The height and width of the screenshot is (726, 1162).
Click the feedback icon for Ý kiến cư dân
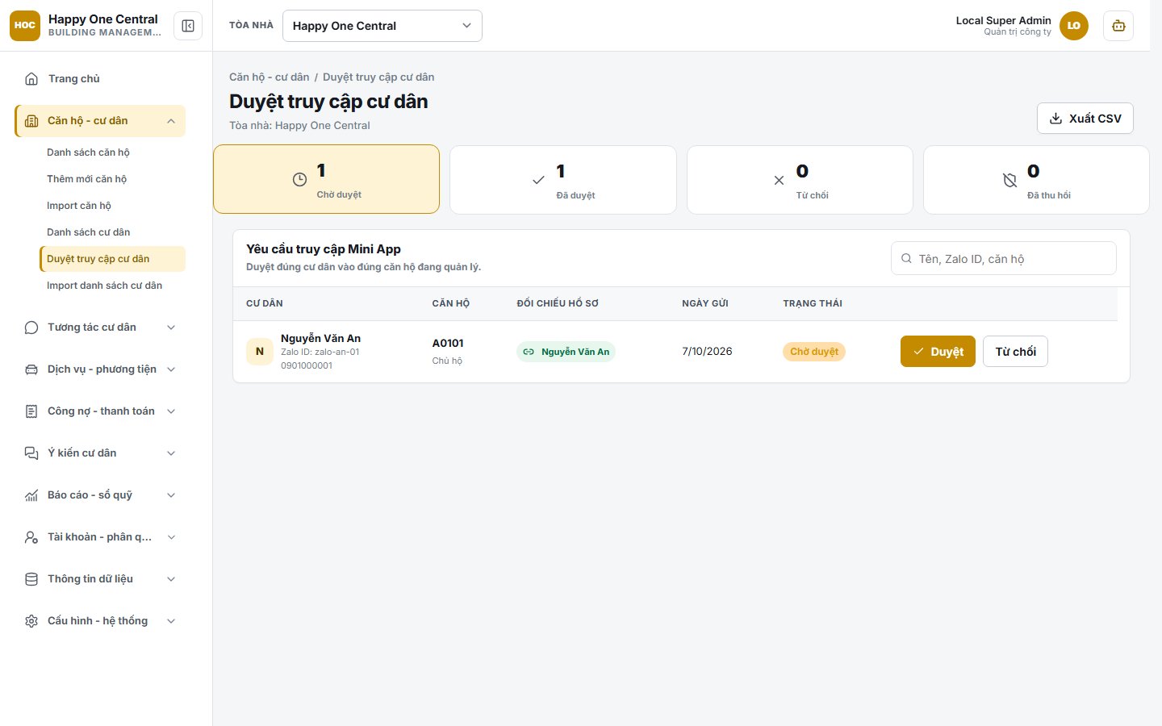click(x=31, y=453)
